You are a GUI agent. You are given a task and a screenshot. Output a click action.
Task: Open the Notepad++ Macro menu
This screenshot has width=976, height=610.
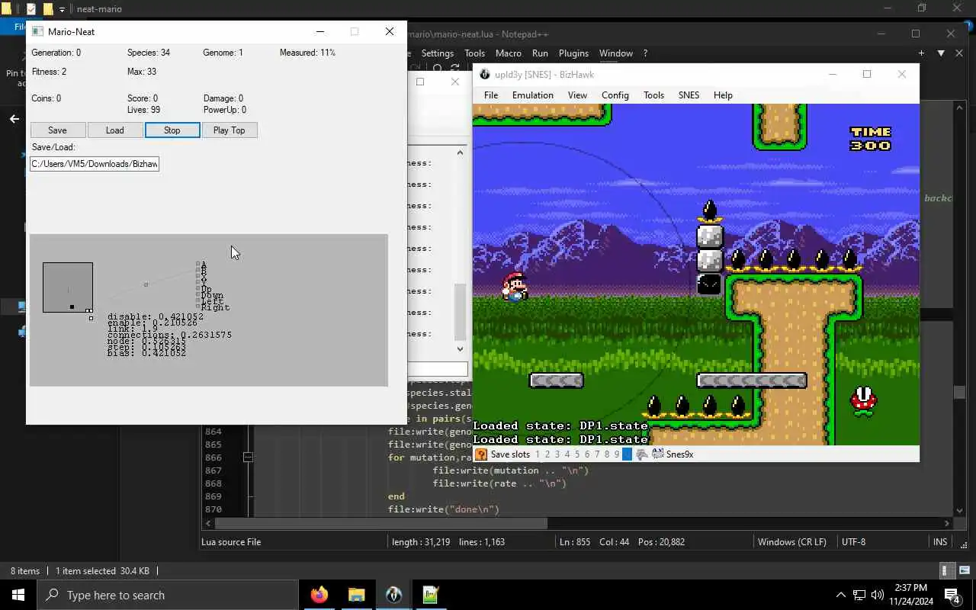(508, 53)
